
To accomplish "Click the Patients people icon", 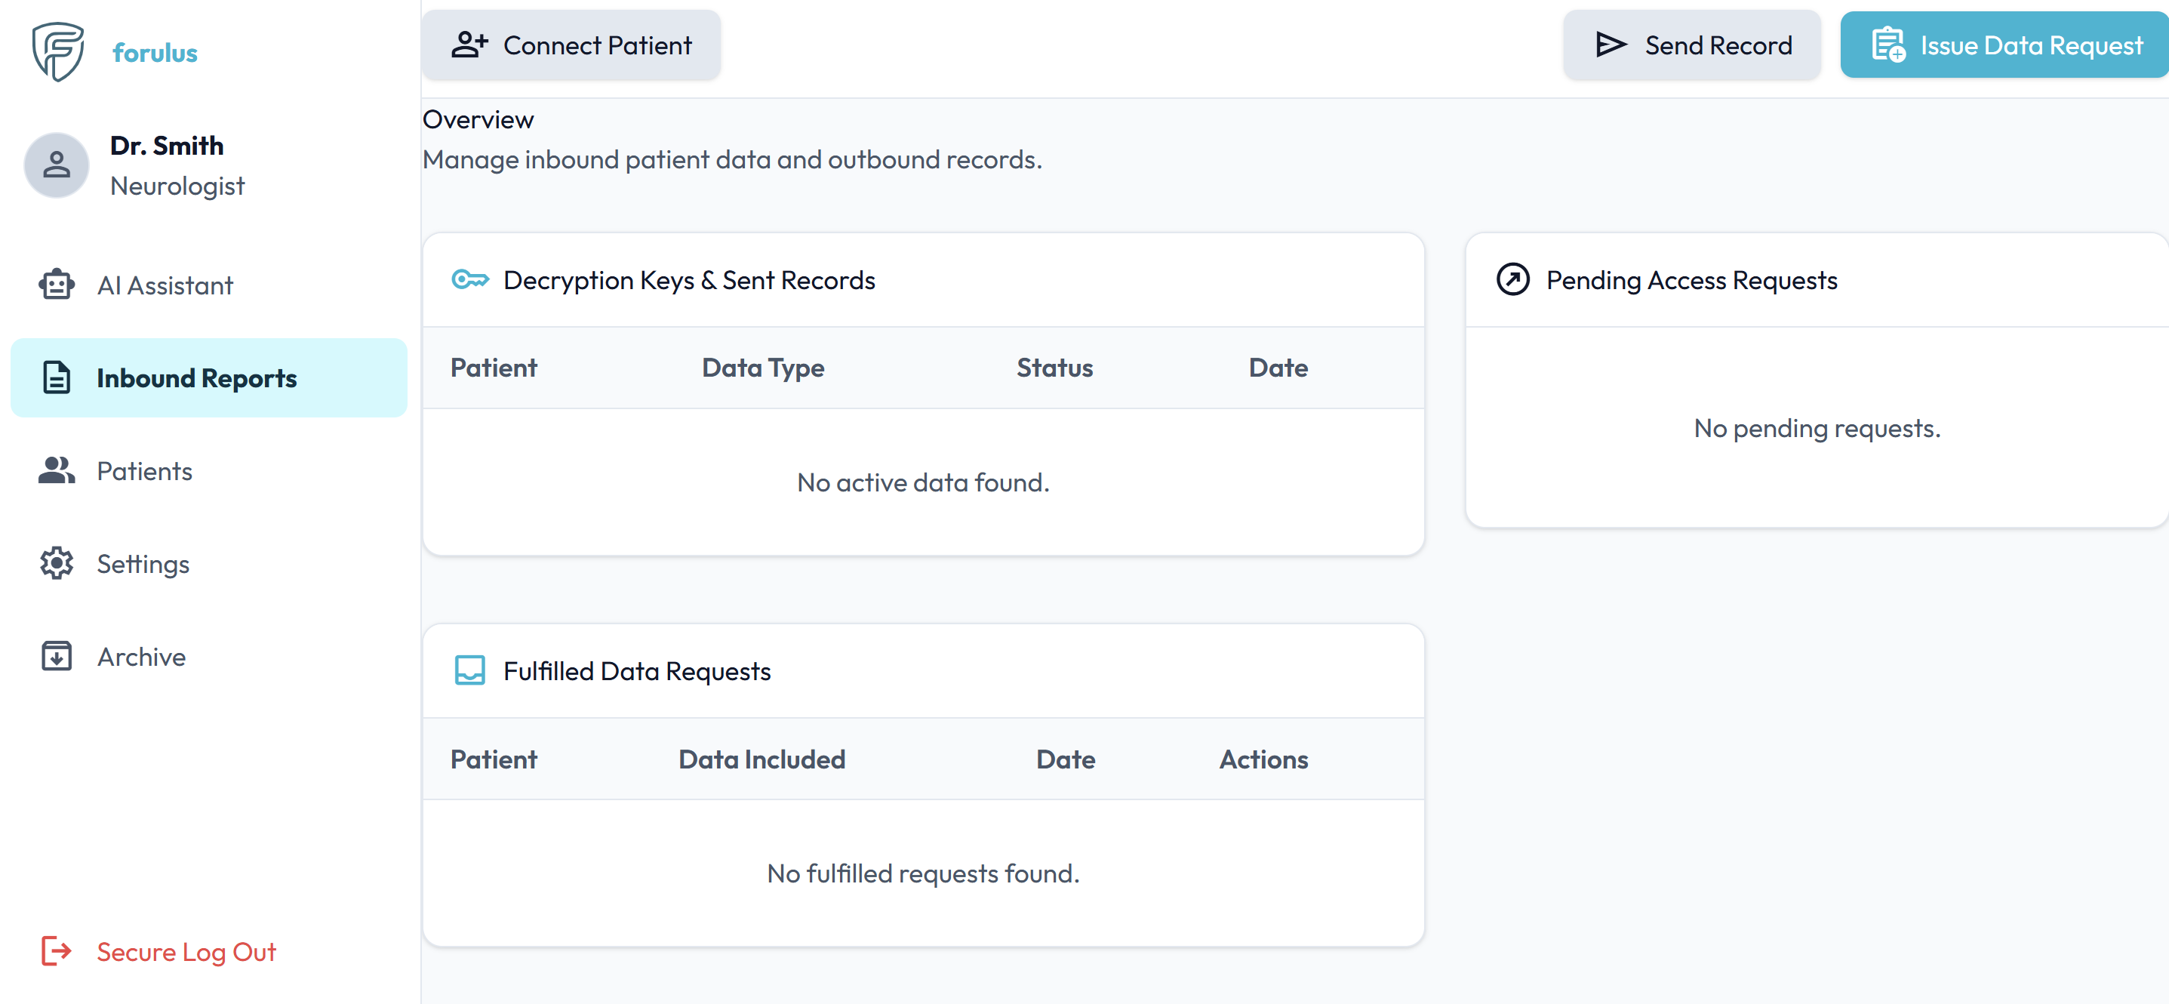I will click(57, 470).
